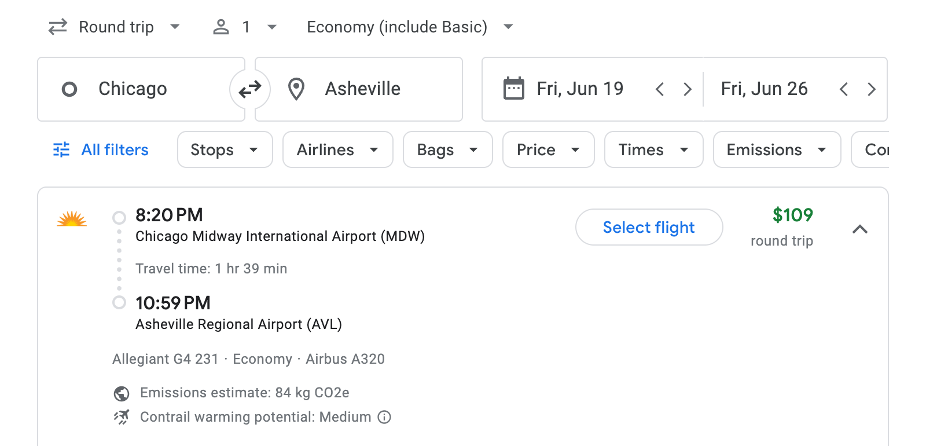Open the Economy cabin class dropdown
926x446 pixels.
click(408, 26)
